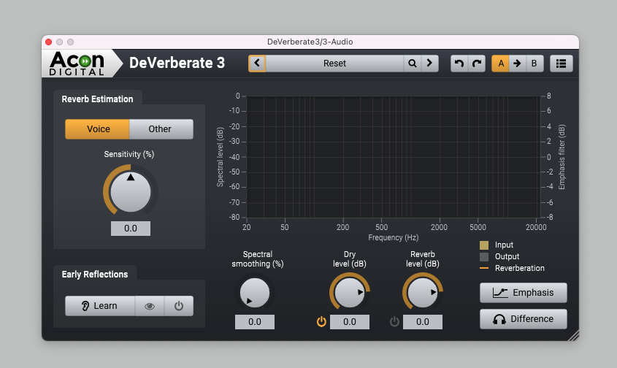Click the redo arrow icon
617x368 pixels.
[477, 64]
